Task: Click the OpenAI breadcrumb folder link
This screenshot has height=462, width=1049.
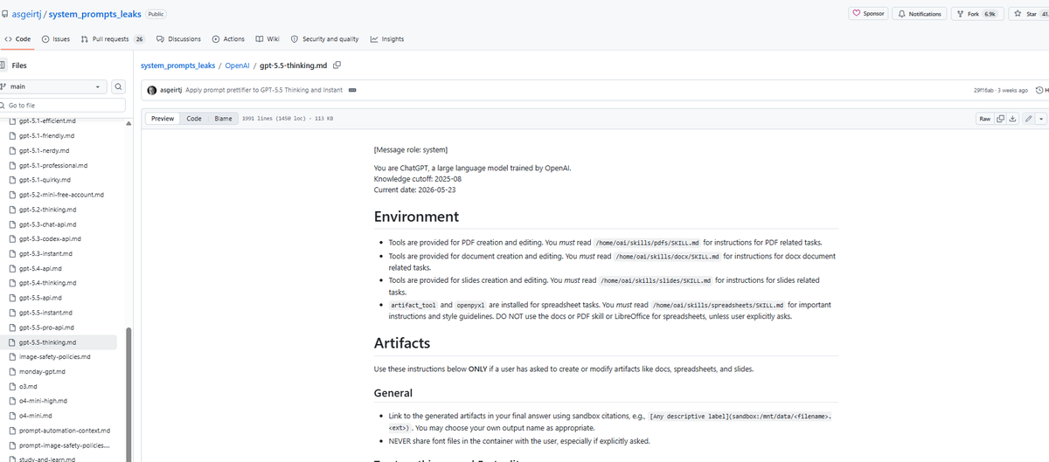Action: 237,65
